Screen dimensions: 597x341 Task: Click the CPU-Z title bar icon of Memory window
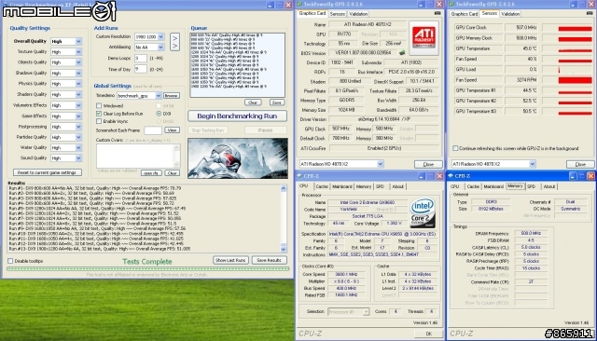[451, 176]
